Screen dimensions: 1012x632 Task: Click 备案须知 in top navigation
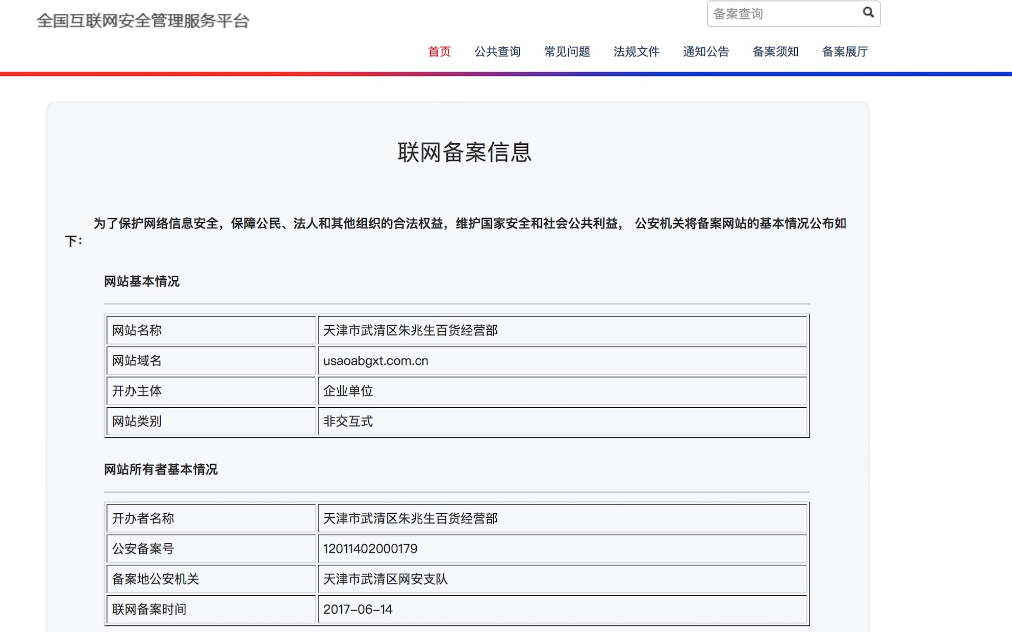click(x=775, y=51)
